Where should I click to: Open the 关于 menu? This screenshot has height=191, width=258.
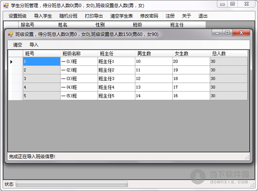pyautogui.click(x=186, y=16)
